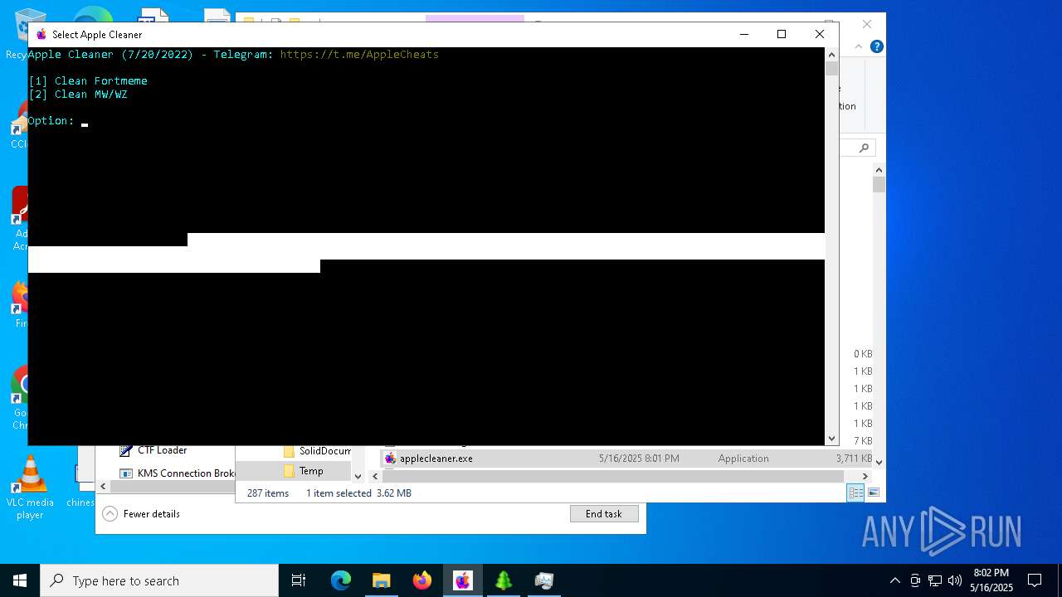Collapse Task Manager with Fewer details
This screenshot has width=1062, height=597.
pos(142,514)
